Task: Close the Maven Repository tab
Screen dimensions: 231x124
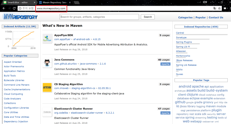Action: click(70, 2)
